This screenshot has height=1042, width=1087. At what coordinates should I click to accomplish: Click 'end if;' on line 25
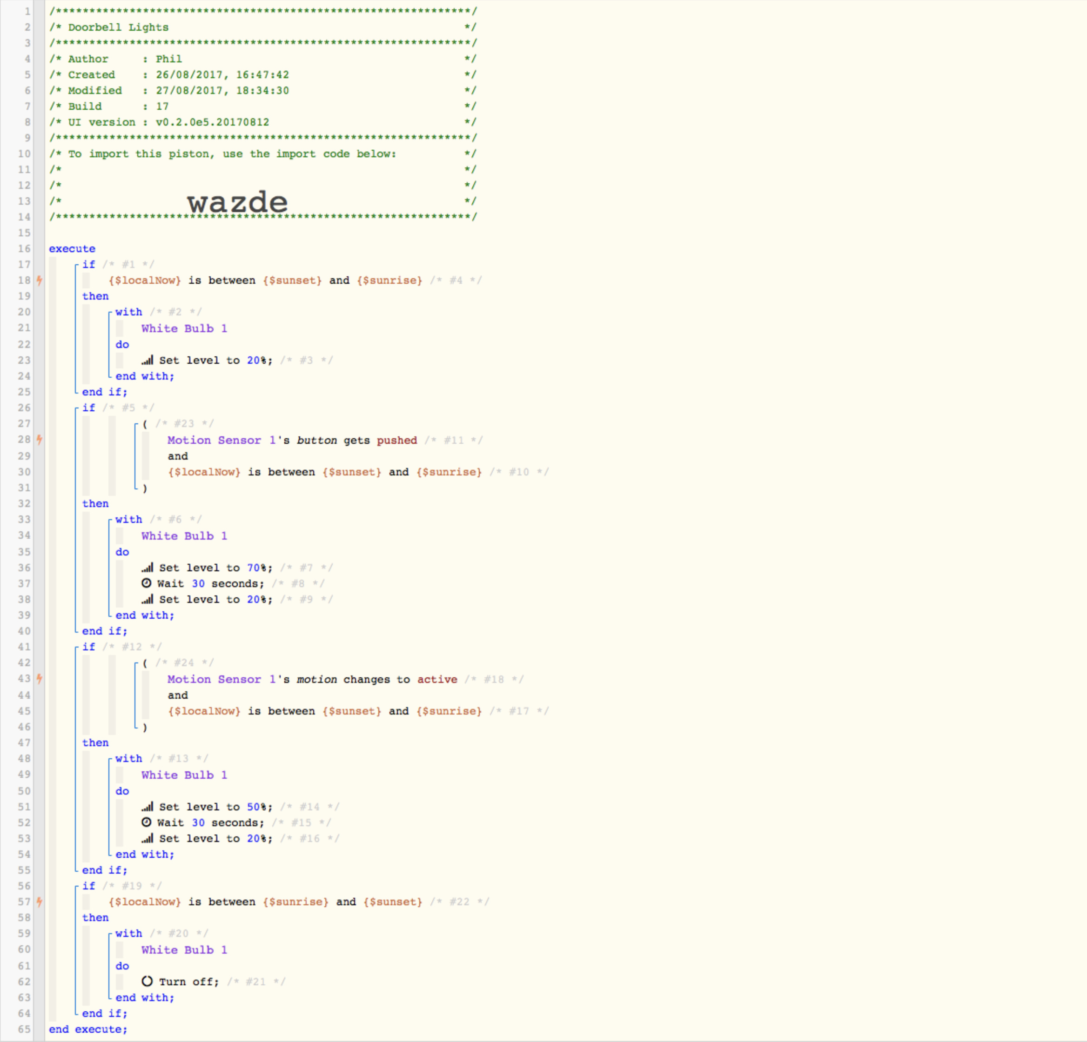pyautogui.click(x=105, y=392)
